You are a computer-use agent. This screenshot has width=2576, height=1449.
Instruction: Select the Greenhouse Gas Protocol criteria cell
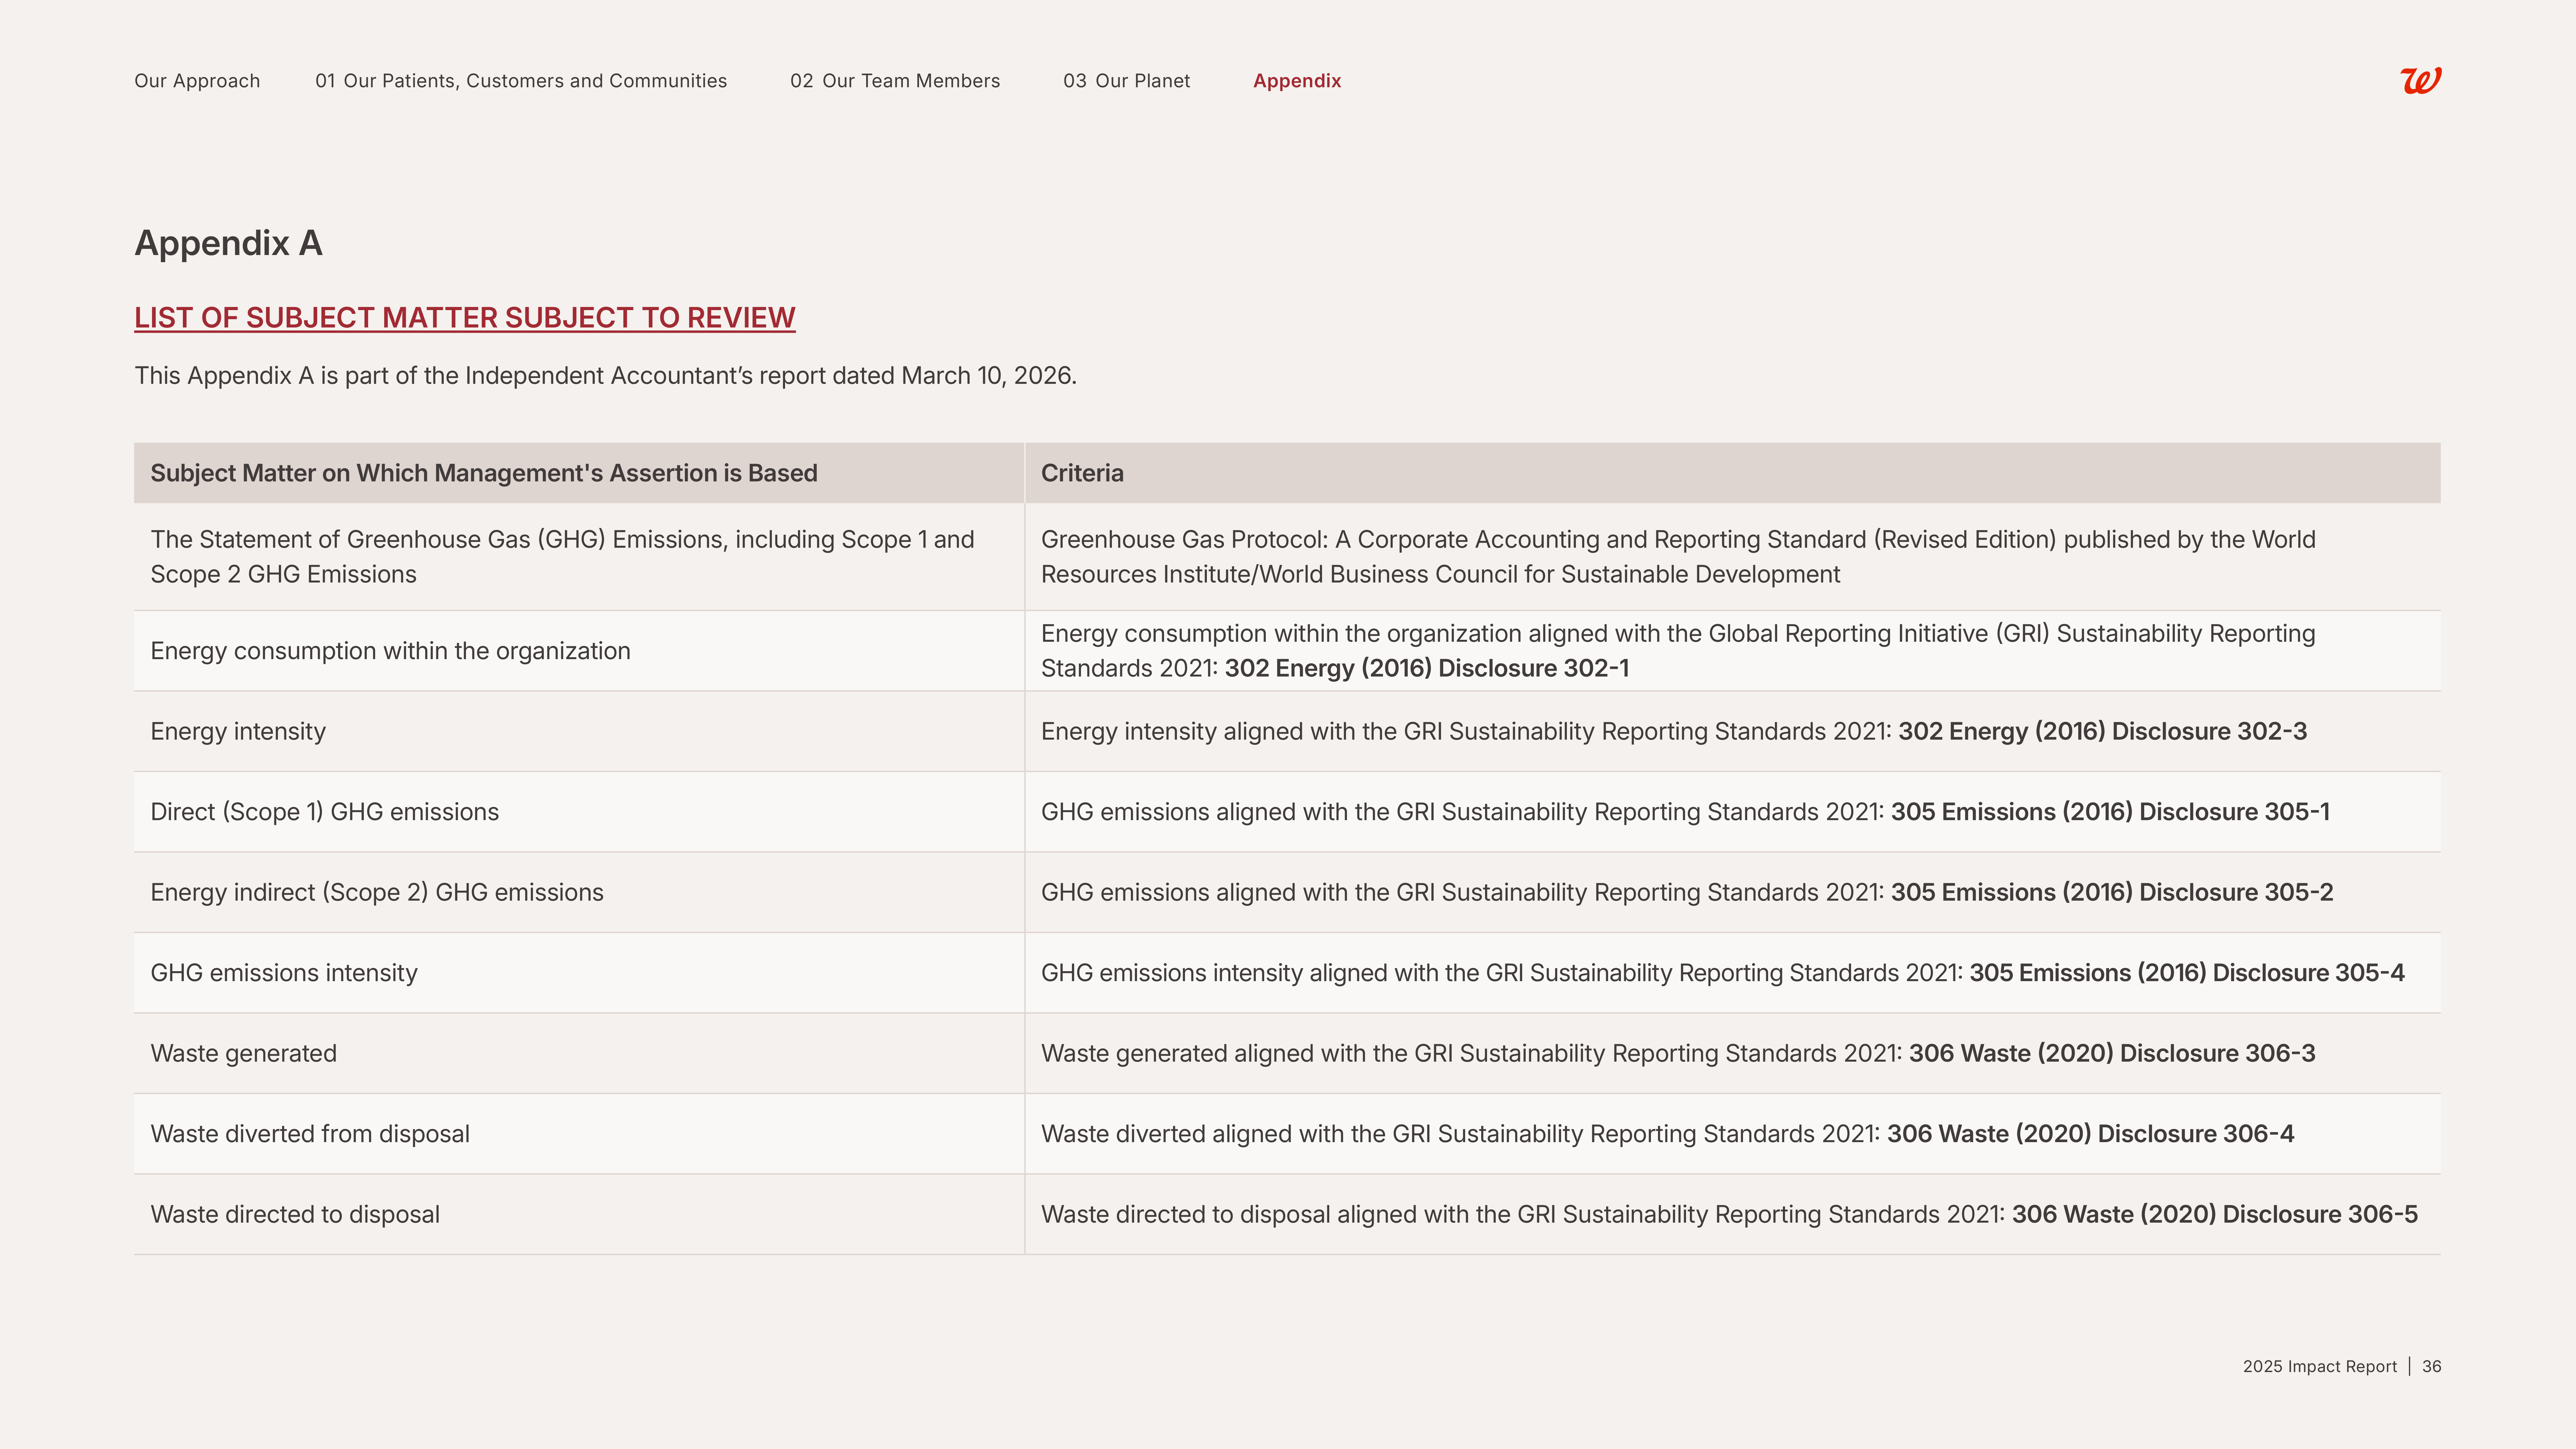coord(1733,557)
